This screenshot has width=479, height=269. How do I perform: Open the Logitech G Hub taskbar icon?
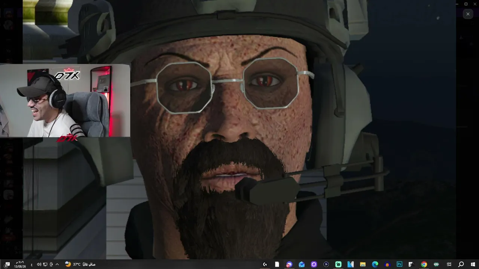pos(265,264)
